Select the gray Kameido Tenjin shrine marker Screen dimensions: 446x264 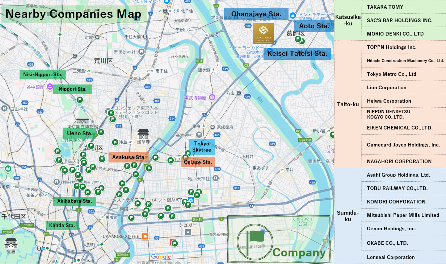pos(216,178)
